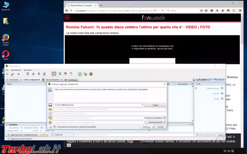
Task: Click the Sfoglia browse button
Action: coord(155,105)
